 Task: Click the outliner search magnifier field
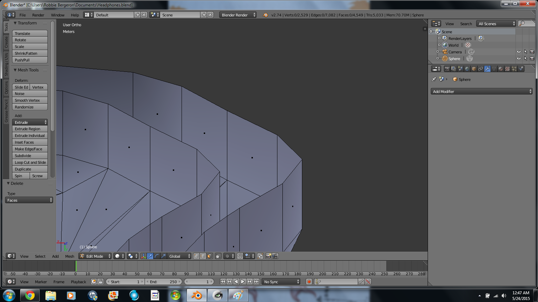527,23
